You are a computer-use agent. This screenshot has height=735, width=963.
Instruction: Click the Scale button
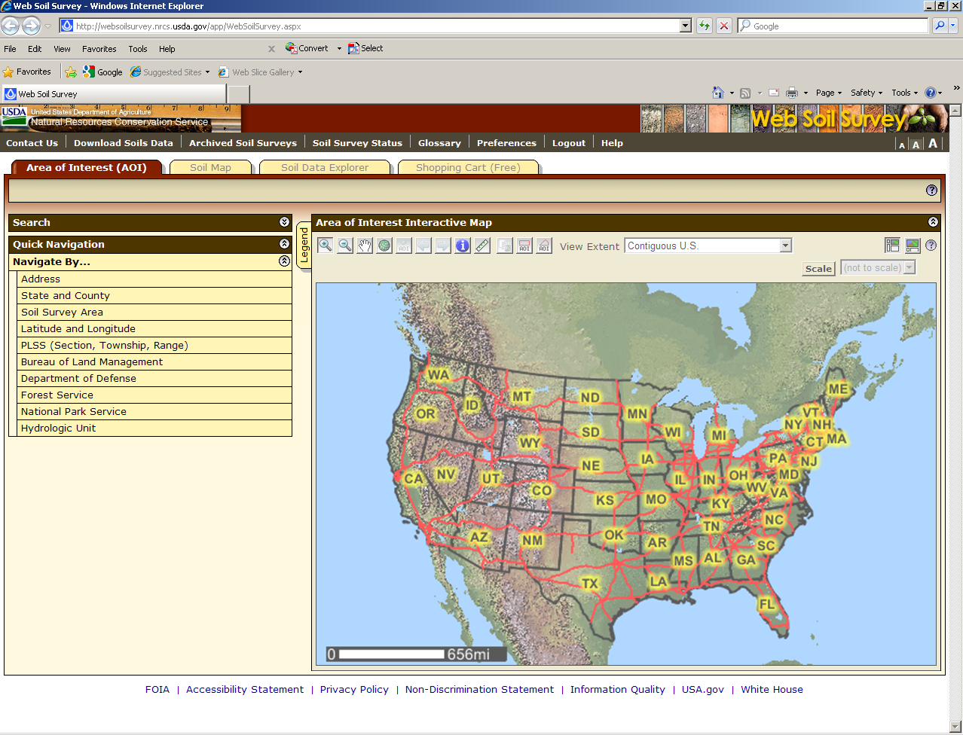818,269
